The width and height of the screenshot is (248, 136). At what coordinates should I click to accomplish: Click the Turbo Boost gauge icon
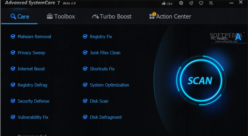coord(95,16)
